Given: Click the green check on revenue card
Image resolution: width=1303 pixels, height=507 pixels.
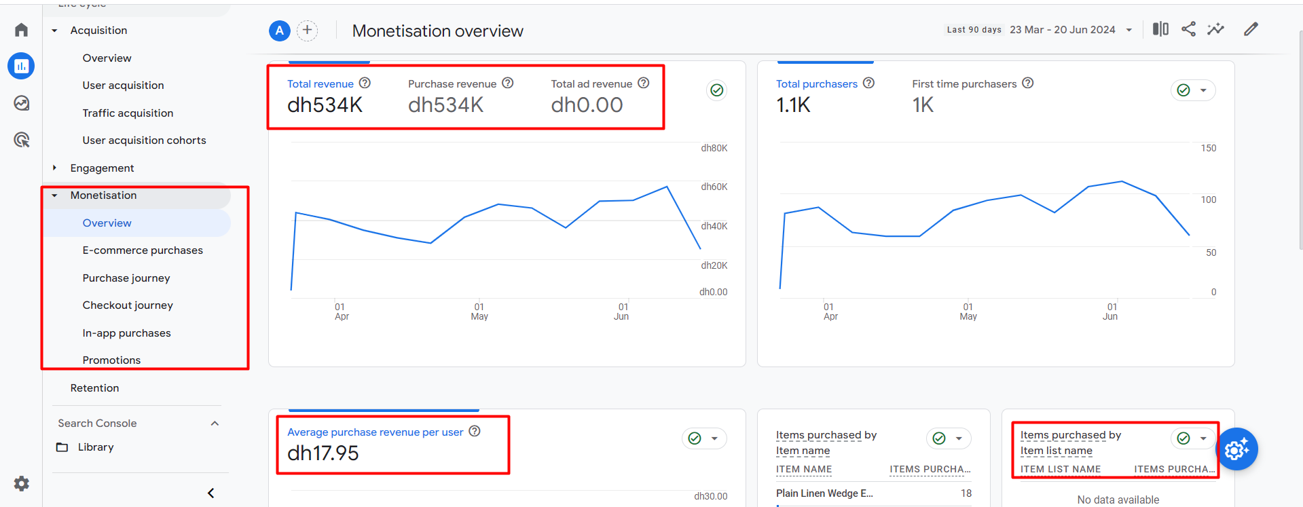Looking at the screenshot, I should (716, 90).
